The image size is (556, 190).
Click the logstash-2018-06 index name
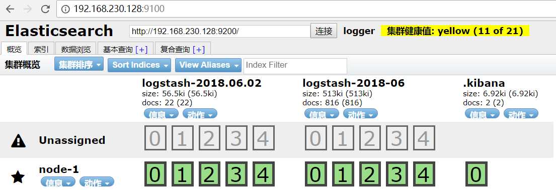[354, 83]
